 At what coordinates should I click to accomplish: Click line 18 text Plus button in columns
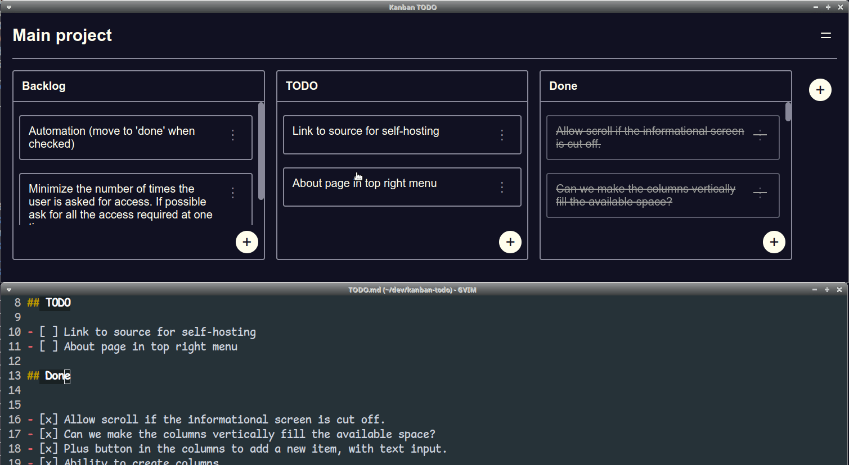click(x=255, y=449)
